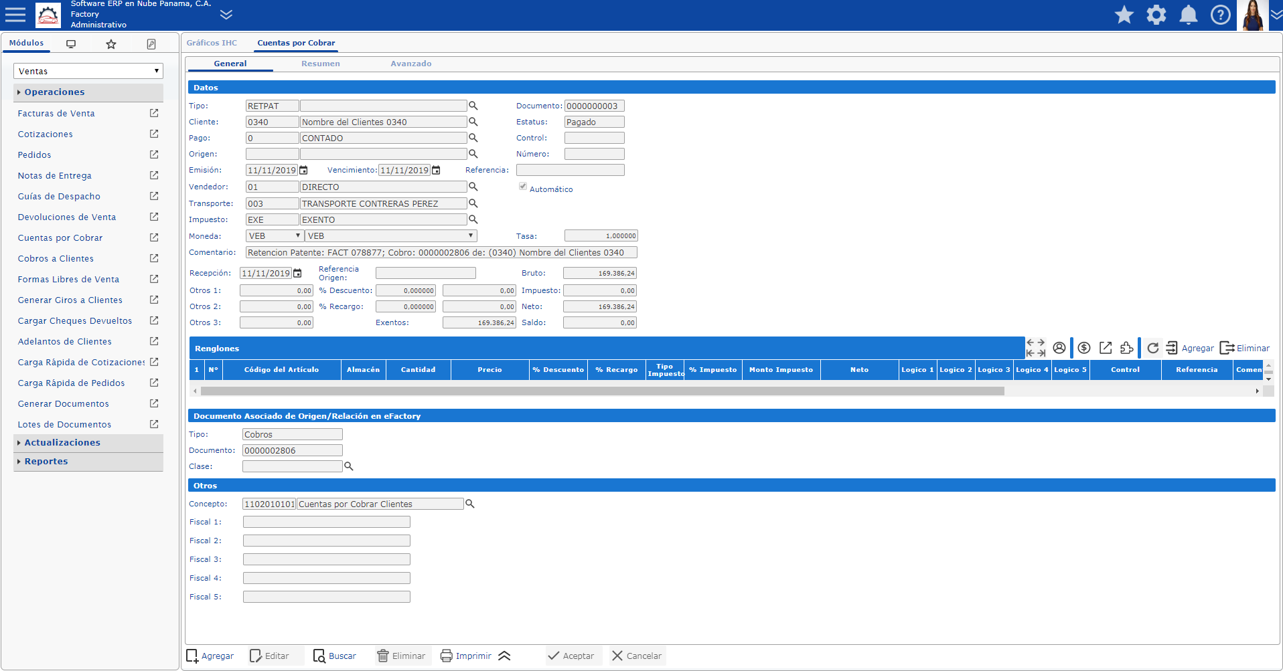Open Cotizaciones external link icon
The image size is (1283, 671).
point(154,134)
